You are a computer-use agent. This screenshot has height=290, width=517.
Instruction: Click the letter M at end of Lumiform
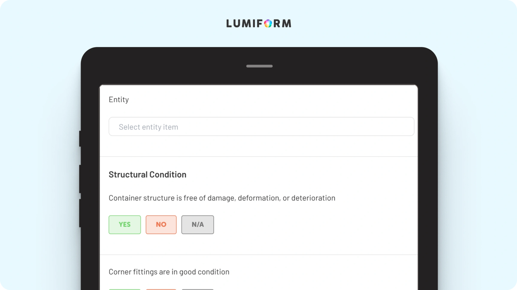(287, 23)
